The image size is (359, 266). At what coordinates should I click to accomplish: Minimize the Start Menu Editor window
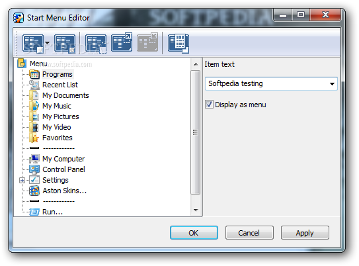point(283,16)
